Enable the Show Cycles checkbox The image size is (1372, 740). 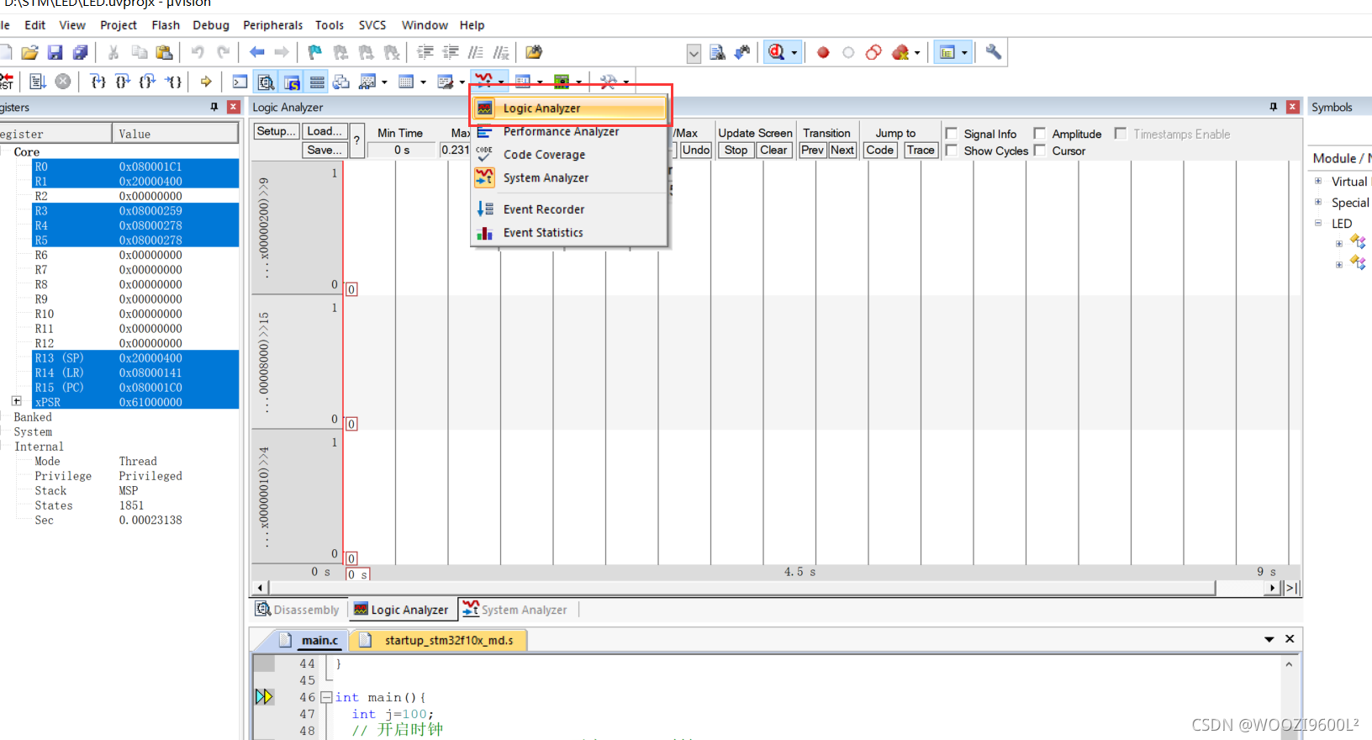[x=952, y=151]
